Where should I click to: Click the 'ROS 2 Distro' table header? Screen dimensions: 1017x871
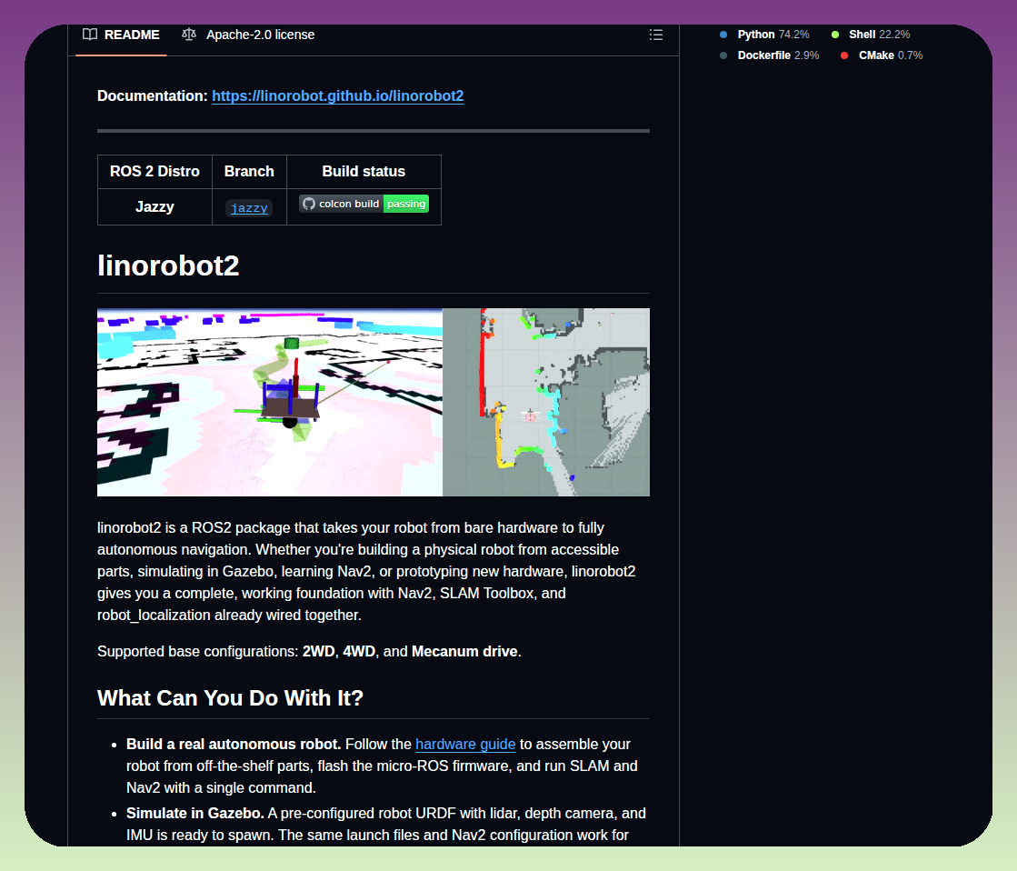pyautogui.click(x=155, y=171)
